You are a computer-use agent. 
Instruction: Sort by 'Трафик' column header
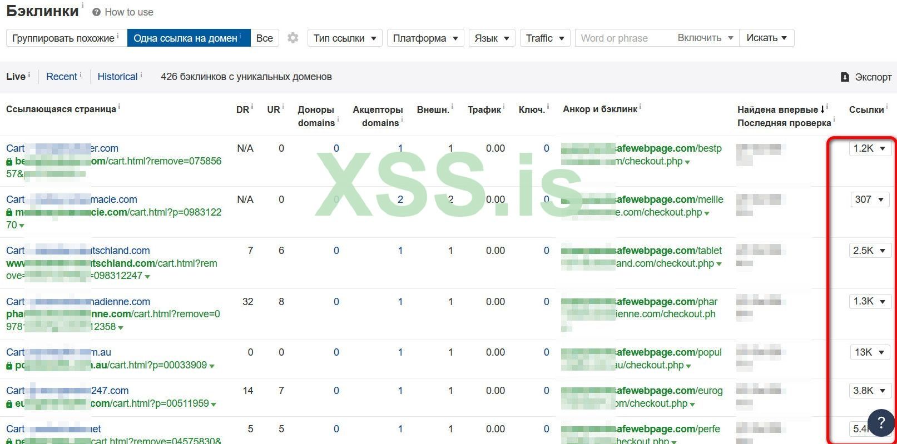point(484,109)
